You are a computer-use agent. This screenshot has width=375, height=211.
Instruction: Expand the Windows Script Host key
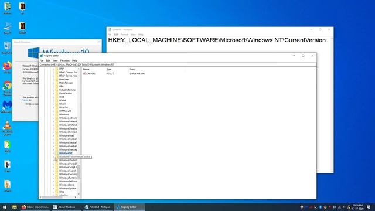[53, 167]
